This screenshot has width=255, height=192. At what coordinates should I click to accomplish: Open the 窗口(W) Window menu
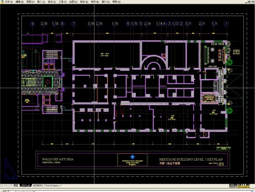(106, 2)
